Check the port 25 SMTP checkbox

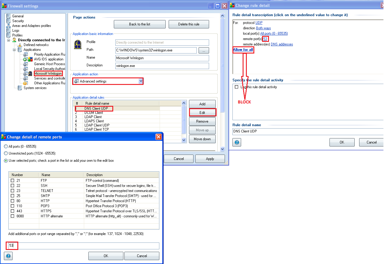(x=13, y=196)
